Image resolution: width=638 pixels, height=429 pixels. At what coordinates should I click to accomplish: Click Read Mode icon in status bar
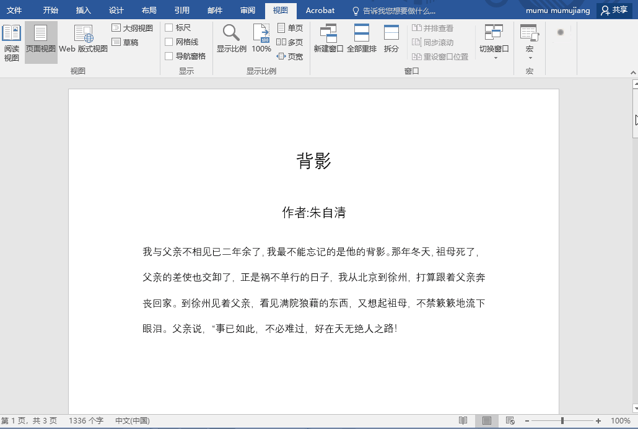(463, 420)
